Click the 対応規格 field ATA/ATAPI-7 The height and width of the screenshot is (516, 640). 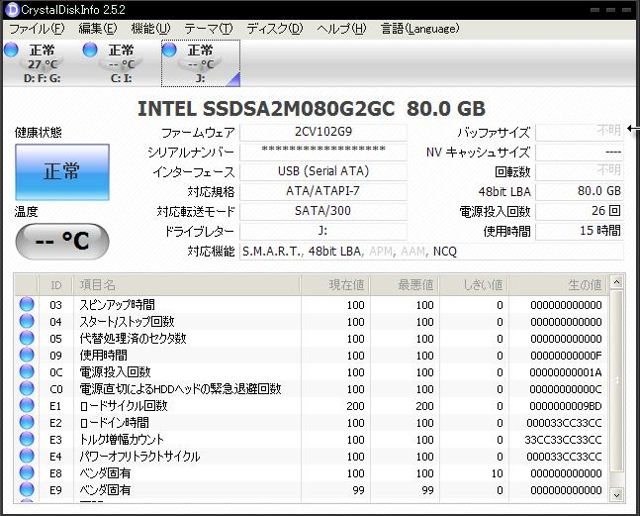323,191
